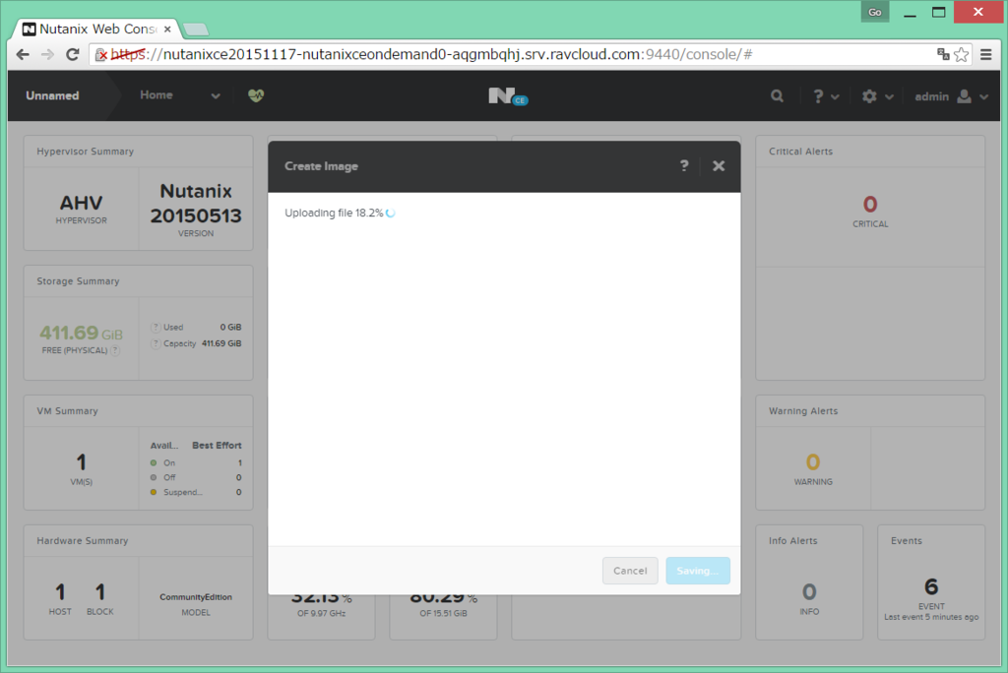This screenshot has width=1008, height=673.
Task: Maximize the Chrome window
Action: [938, 12]
